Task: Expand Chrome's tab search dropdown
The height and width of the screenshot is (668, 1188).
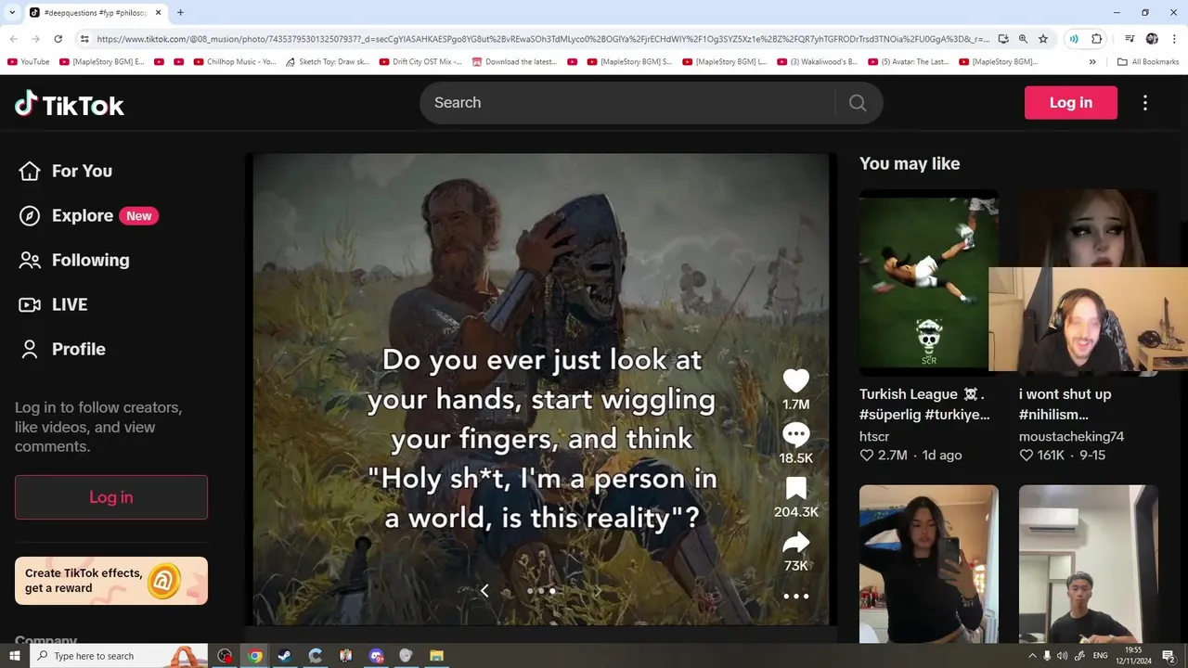Action: 12,12
